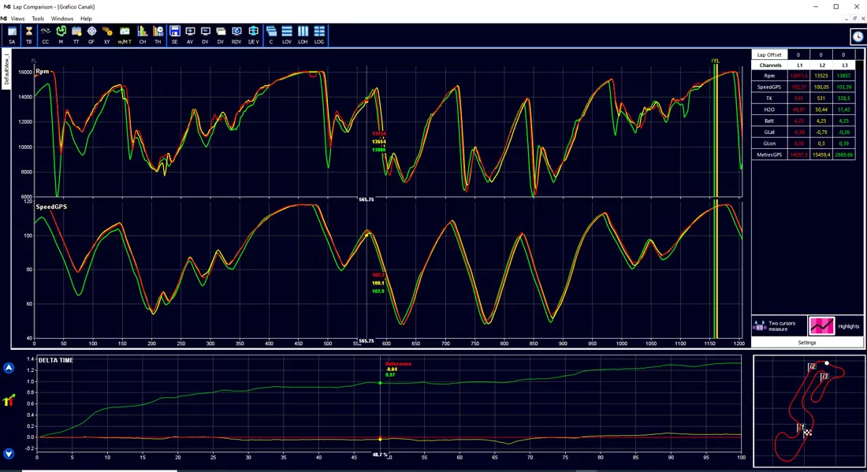Open the Tools menu

pyautogui.click(x=38, y=18)
